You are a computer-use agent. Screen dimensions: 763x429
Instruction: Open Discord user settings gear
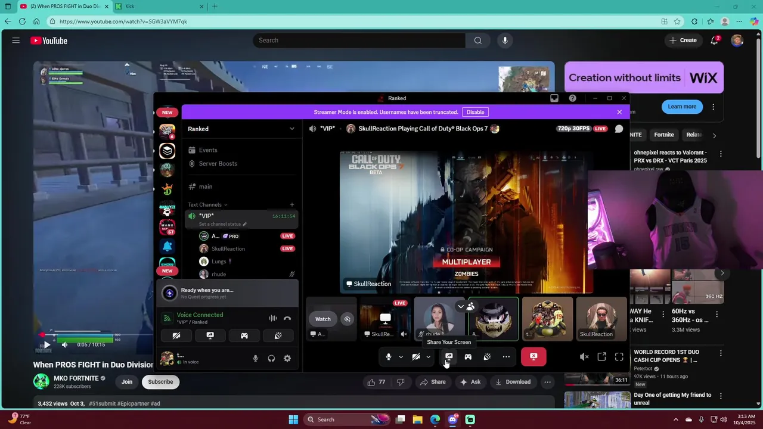pos(287,358)
